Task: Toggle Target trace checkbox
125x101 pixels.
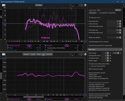Action: click(8, 48)
